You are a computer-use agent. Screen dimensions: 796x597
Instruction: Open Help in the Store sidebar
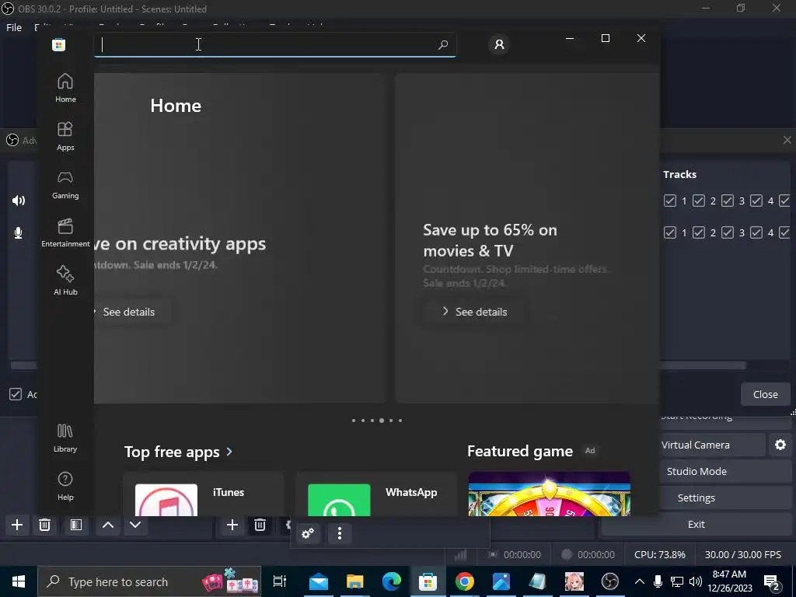[x=65, y=486]
